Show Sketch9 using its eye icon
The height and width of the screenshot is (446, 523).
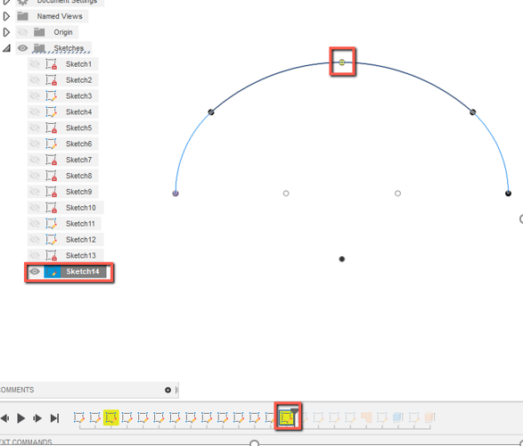coord(35,192)
